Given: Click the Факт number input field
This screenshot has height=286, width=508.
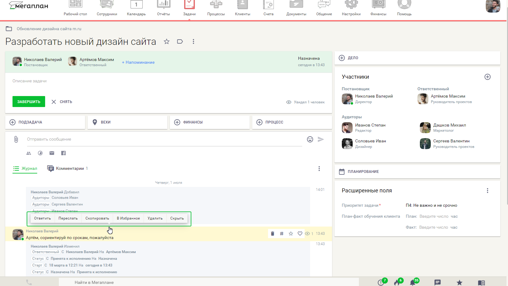Looking at the screenshot, I should tap(434, 227).
